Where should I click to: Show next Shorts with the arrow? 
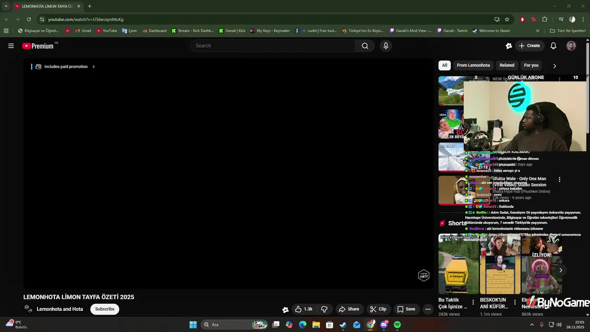click(560, 270)
